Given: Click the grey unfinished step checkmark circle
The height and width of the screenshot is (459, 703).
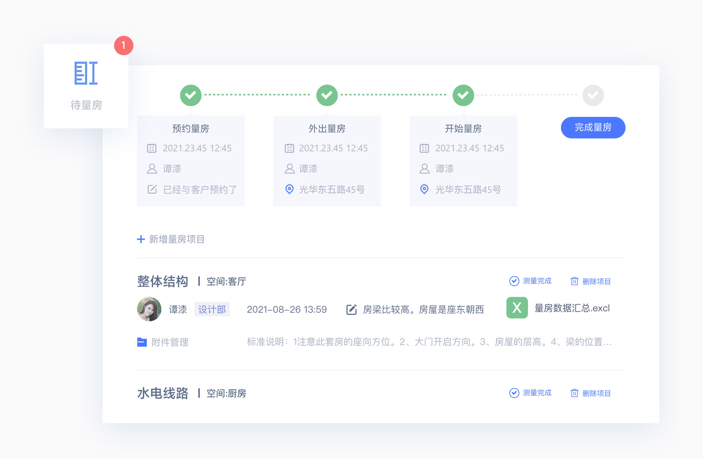Looking at the screenshot, I should 593,95.
